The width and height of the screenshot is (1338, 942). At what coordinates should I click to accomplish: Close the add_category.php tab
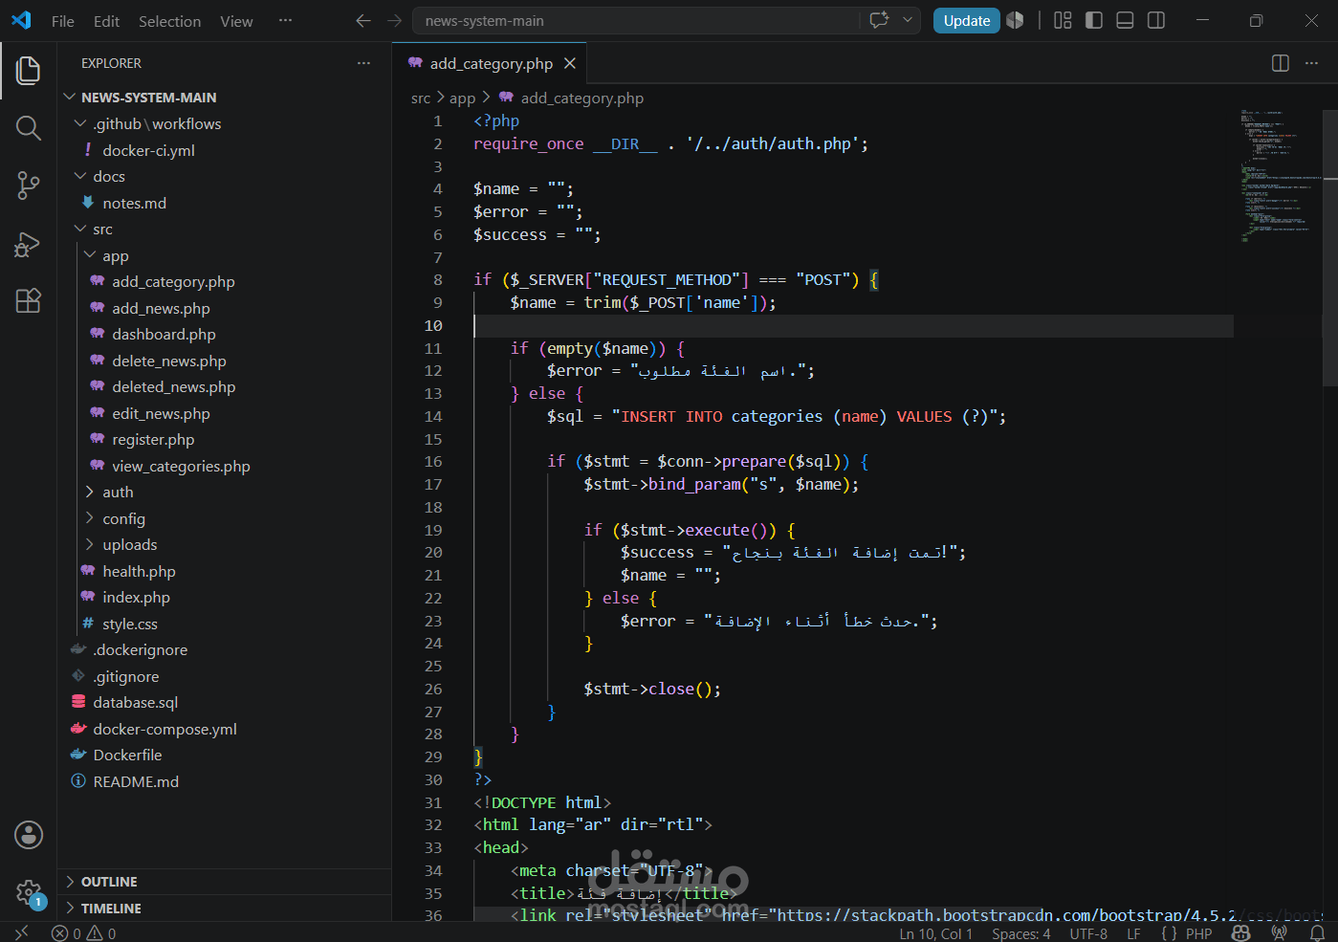coord(570,63)
